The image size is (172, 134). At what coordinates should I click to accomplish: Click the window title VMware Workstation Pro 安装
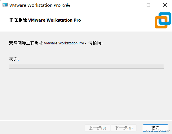click(40, 5)
